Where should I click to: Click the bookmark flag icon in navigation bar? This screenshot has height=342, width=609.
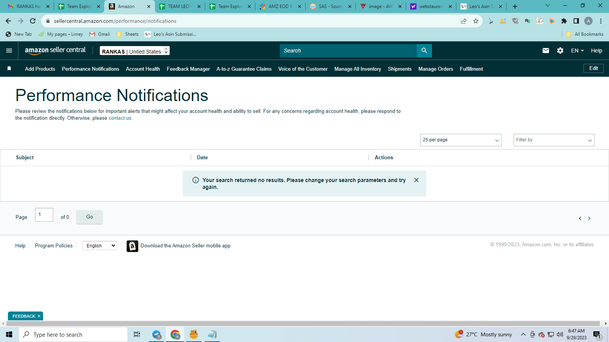click(9, 68)
